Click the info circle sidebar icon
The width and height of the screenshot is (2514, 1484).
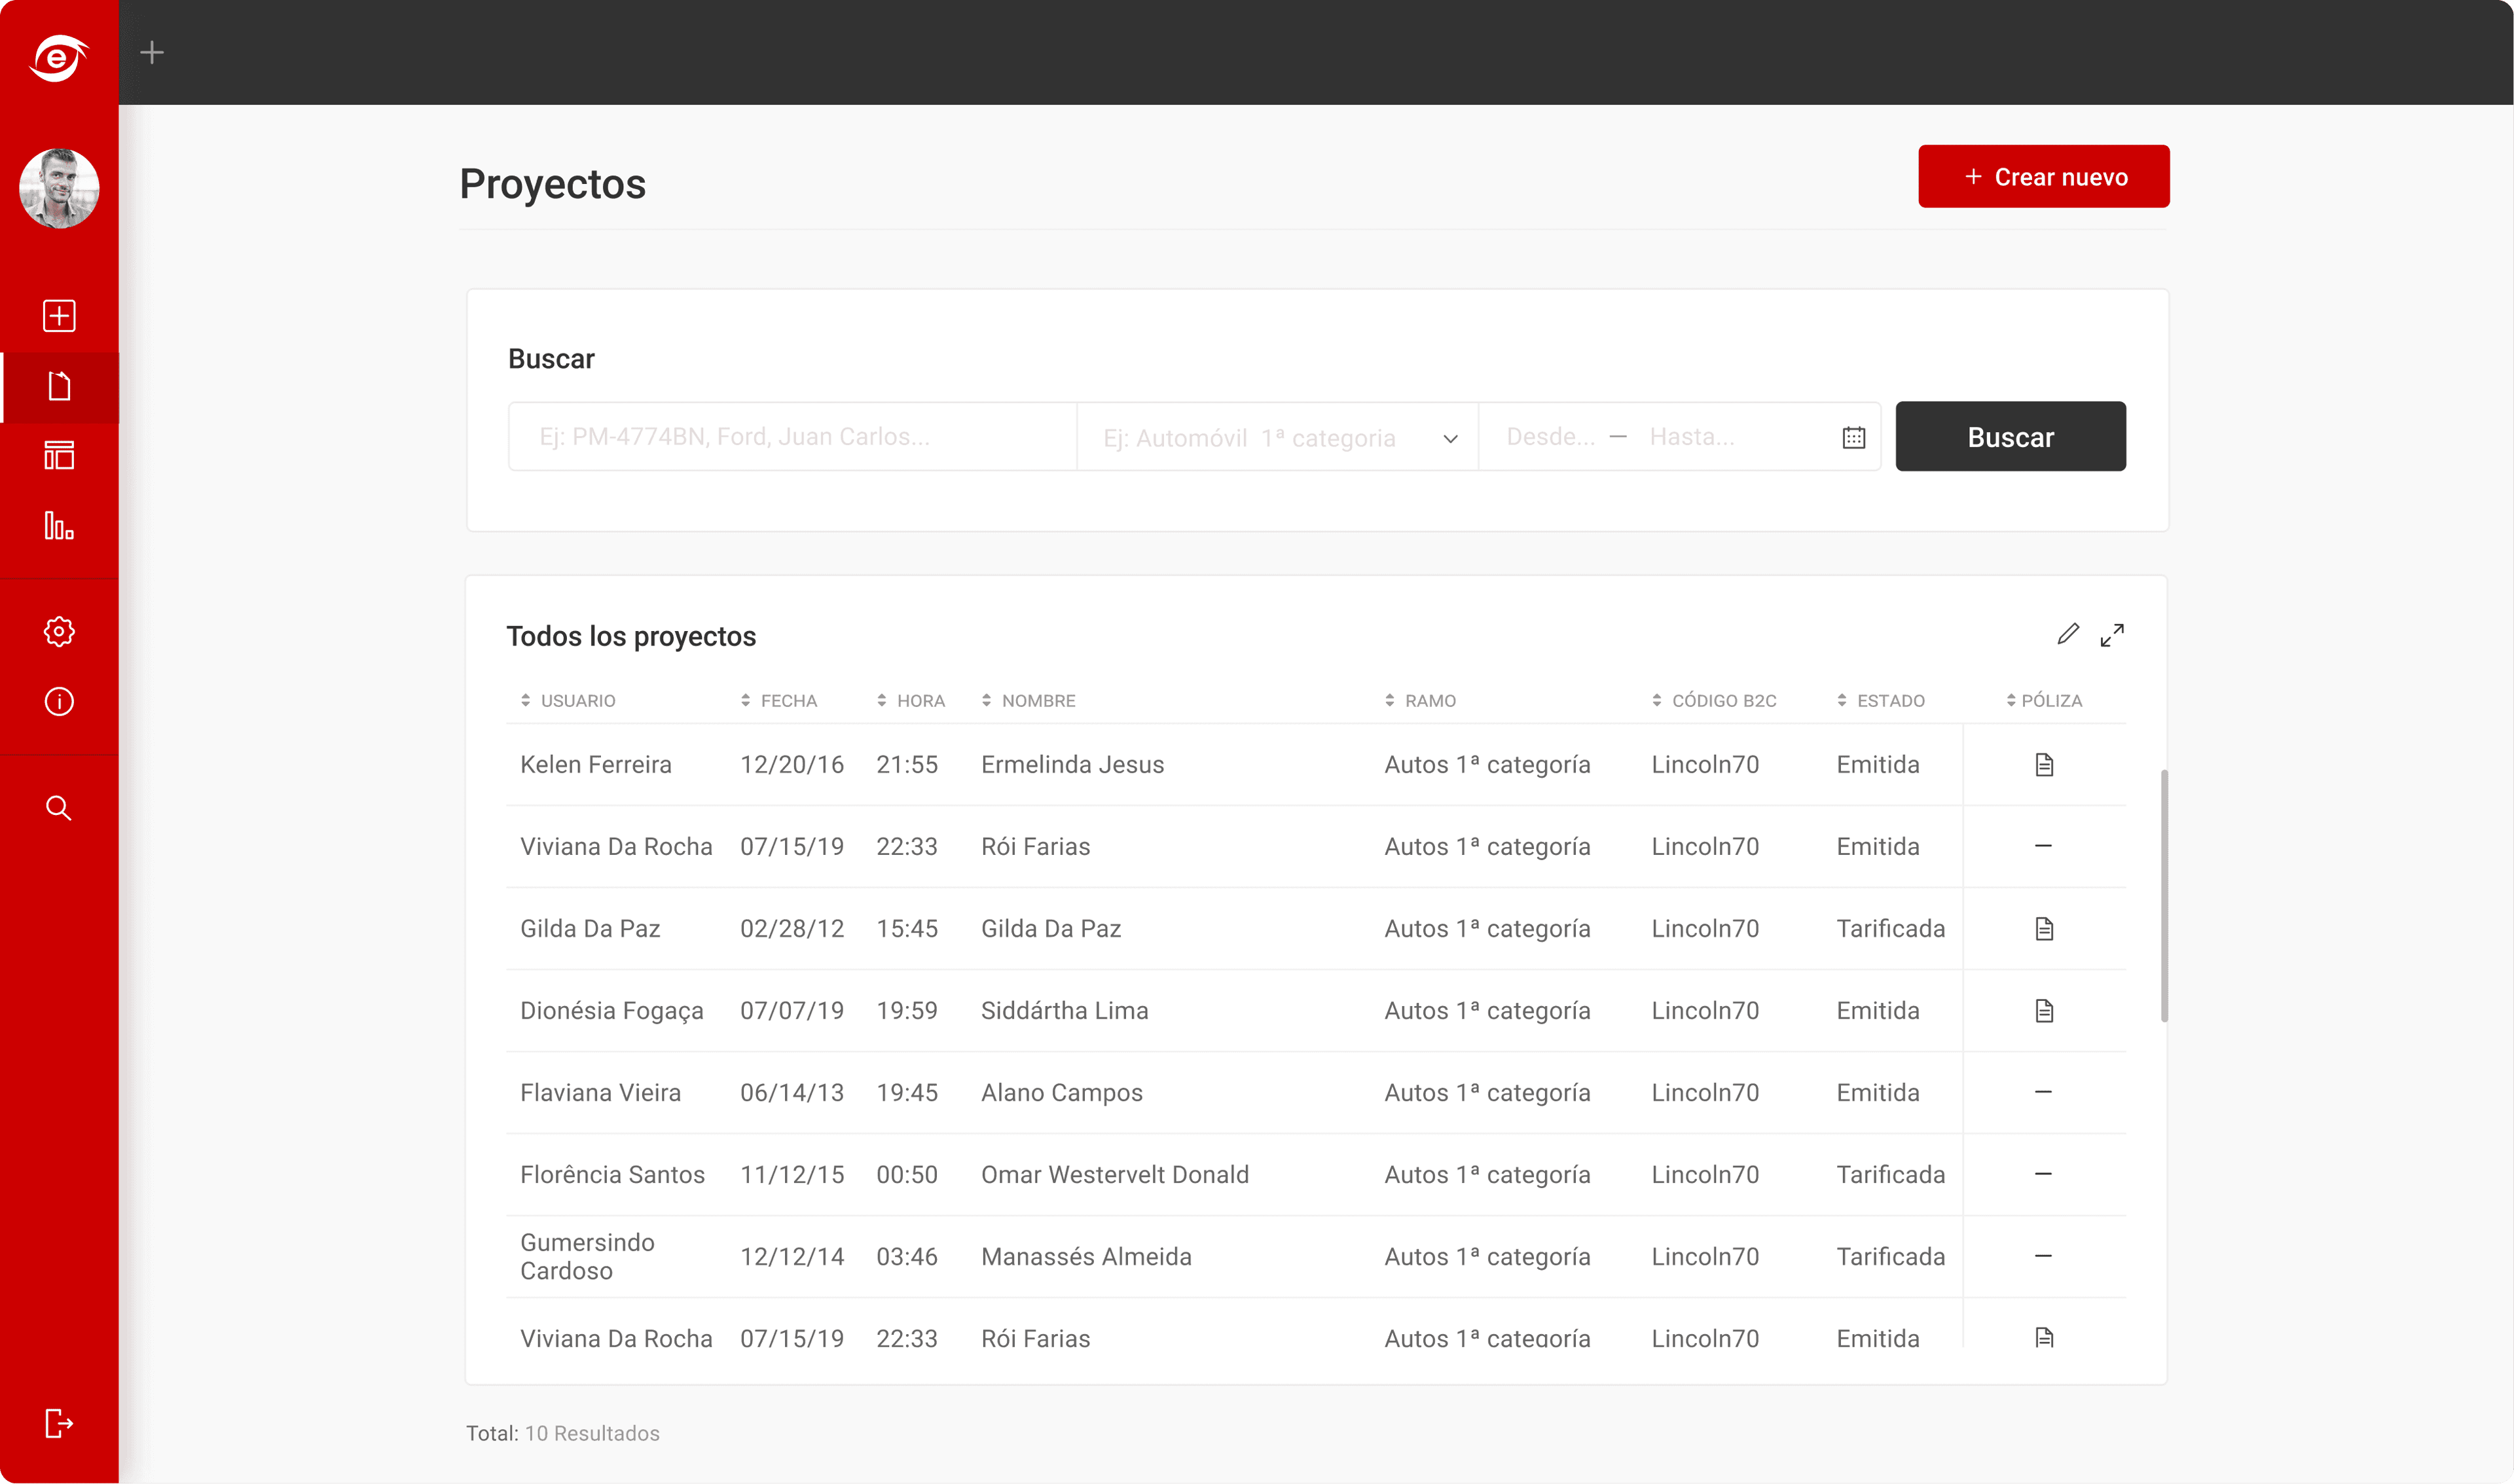(59, 702)
